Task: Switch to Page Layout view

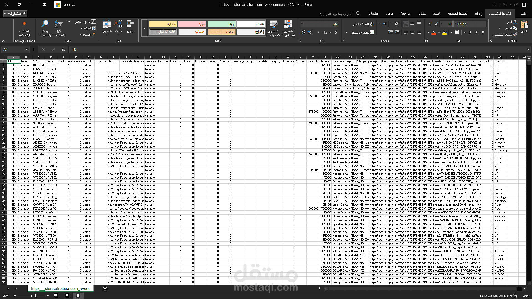Action: (67, 296)
